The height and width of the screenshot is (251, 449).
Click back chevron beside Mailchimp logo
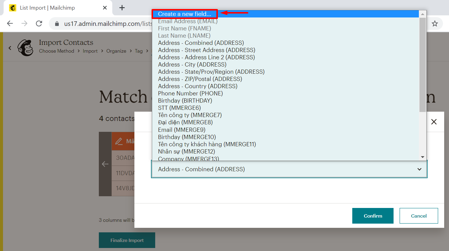pos(10,48)
